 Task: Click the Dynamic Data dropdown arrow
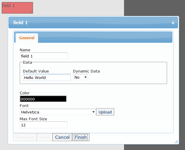(85, 77)
